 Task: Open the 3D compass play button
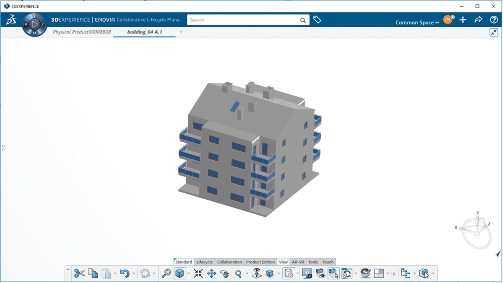(35, 24)
